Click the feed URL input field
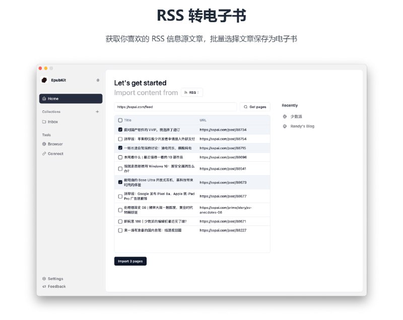 tap(175, 107)
